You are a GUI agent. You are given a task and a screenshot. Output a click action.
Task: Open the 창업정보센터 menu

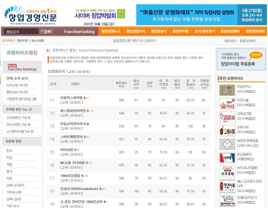pos(255,31)
